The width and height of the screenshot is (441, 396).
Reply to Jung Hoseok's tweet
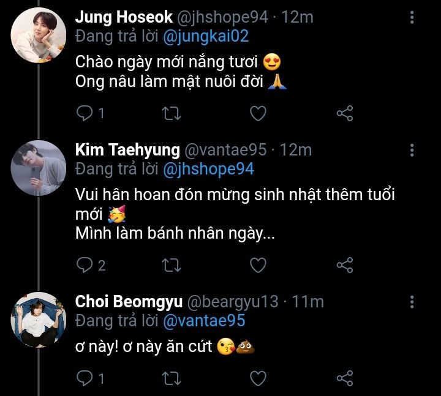coord(85,113)
